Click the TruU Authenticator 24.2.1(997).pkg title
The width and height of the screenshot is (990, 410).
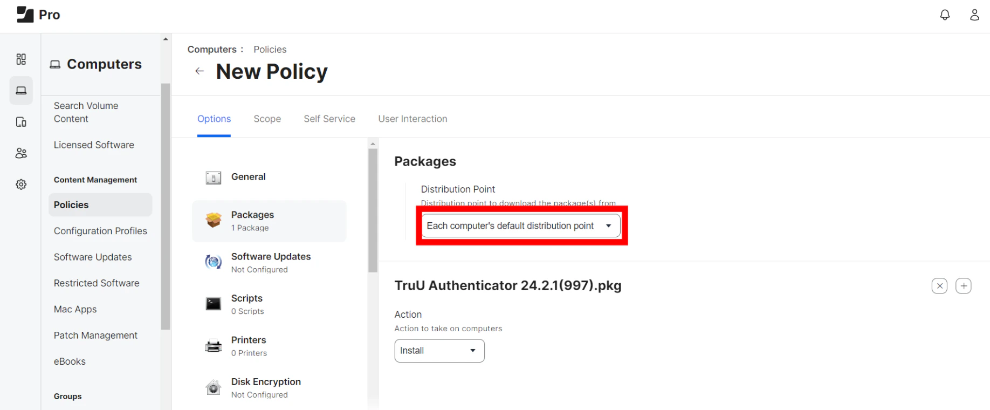click(x=508, y=286)
